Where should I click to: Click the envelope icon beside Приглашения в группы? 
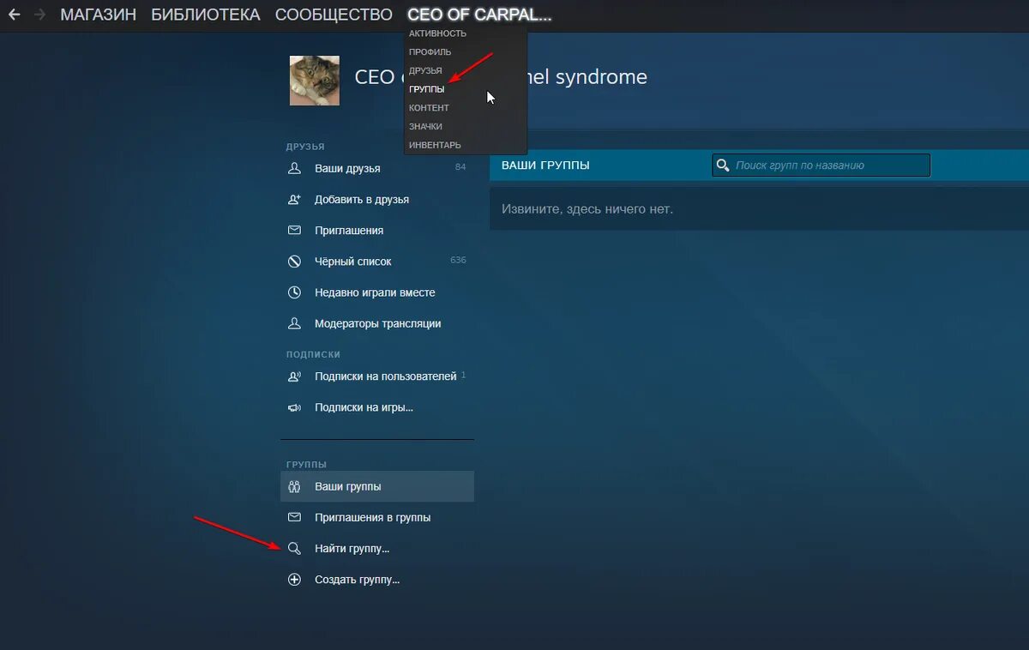(294, 517)
